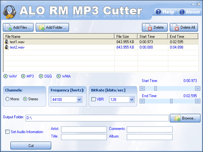Click End Time slider left arrow
The height and width of the screenshot is (152, 203).
point(142,101)
